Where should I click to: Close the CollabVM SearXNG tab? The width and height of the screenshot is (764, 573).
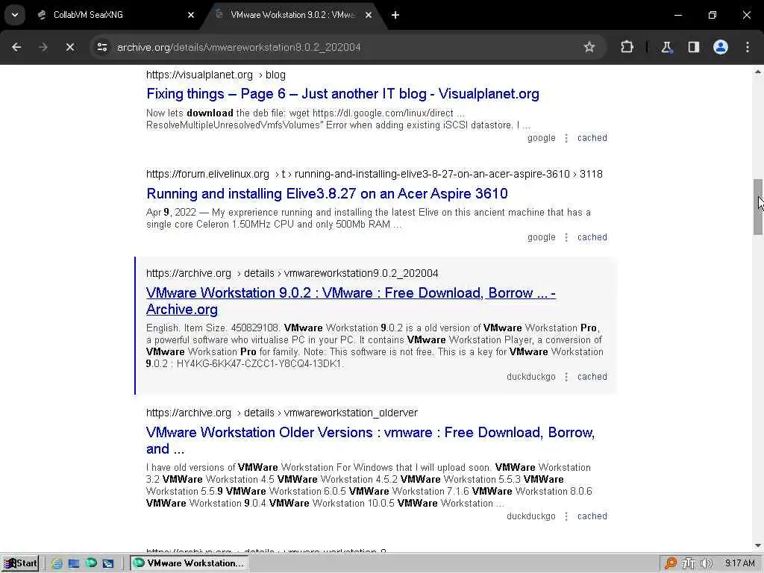(x=191, y=15)
